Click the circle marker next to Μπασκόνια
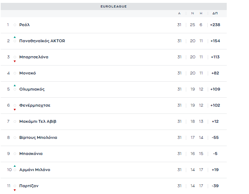Screen dimensions: 249x194 pos(15,154)
